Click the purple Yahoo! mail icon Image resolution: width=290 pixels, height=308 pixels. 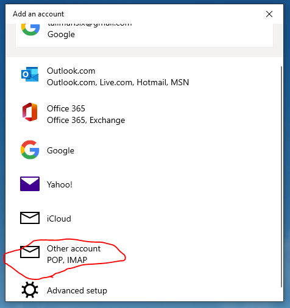30,184
